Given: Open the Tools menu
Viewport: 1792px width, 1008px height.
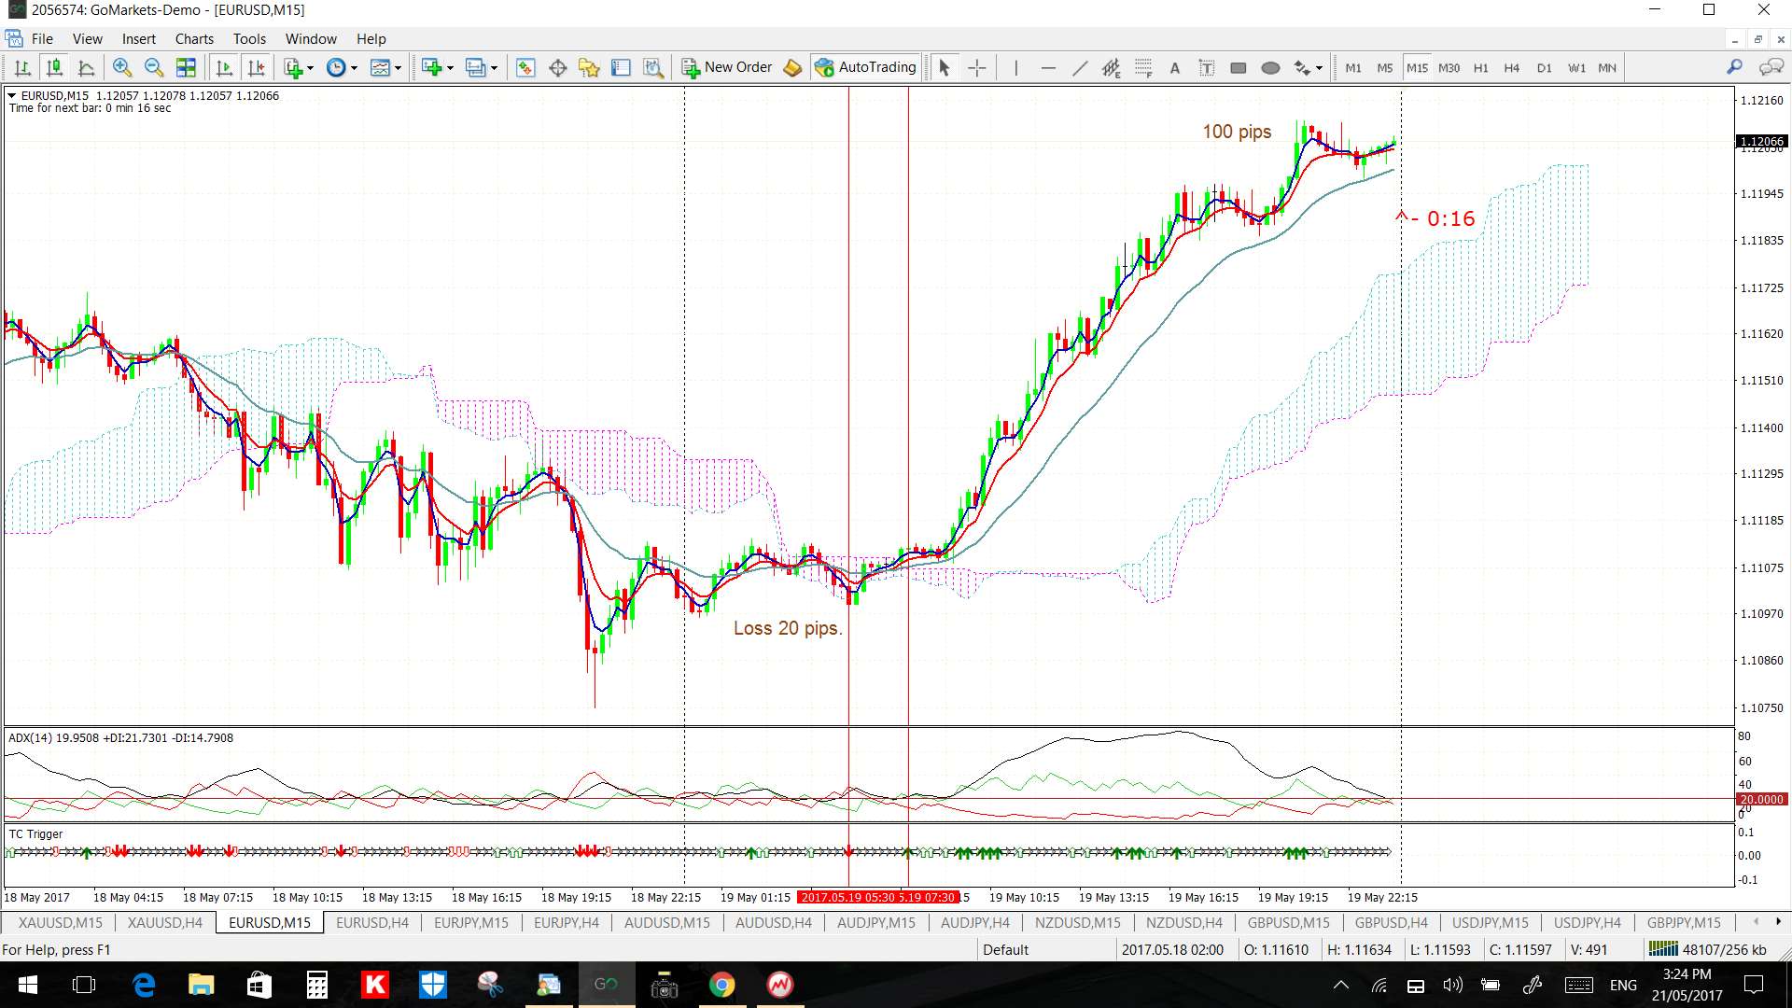Looking at the screenshot, I should tap(249, 38).
